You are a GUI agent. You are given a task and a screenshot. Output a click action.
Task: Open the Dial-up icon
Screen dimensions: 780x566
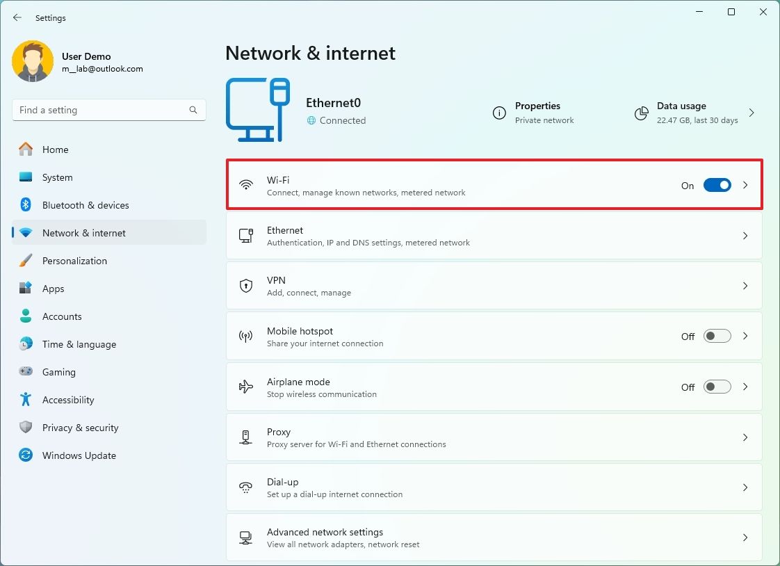tap(246, 487)
